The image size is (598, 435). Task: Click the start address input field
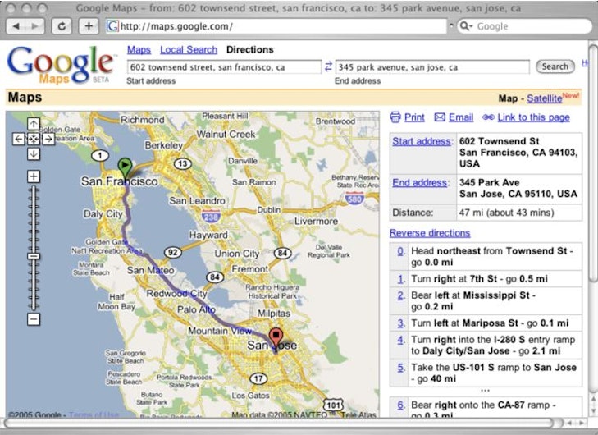[x=224, y=67]
